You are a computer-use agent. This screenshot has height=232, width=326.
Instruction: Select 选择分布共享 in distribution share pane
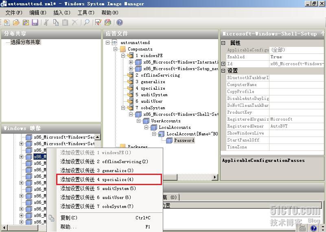pos(25,42)
